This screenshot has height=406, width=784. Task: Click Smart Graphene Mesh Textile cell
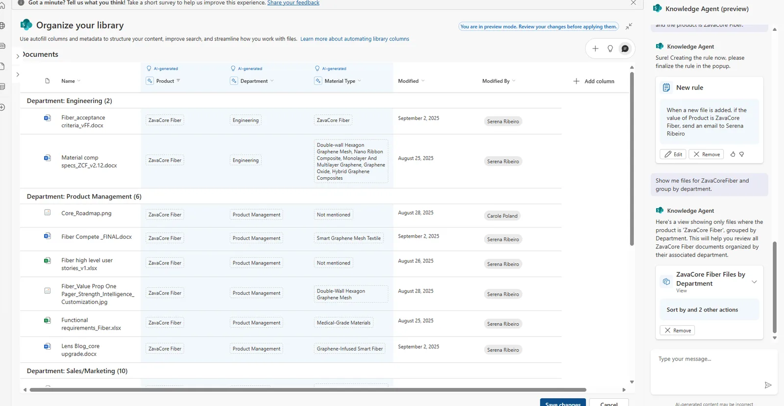point(348,239)
